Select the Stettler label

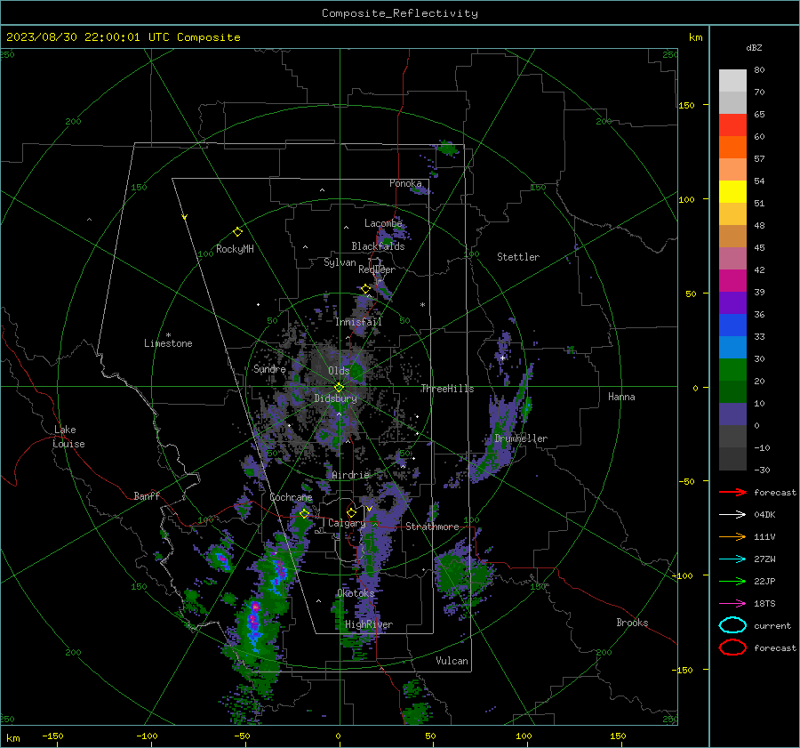518,257
